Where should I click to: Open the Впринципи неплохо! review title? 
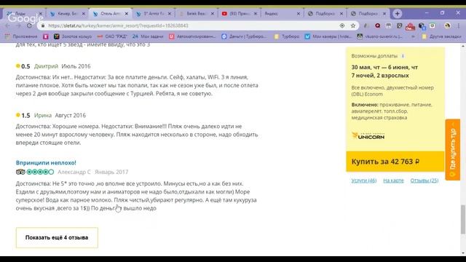[x=46, y=162]
